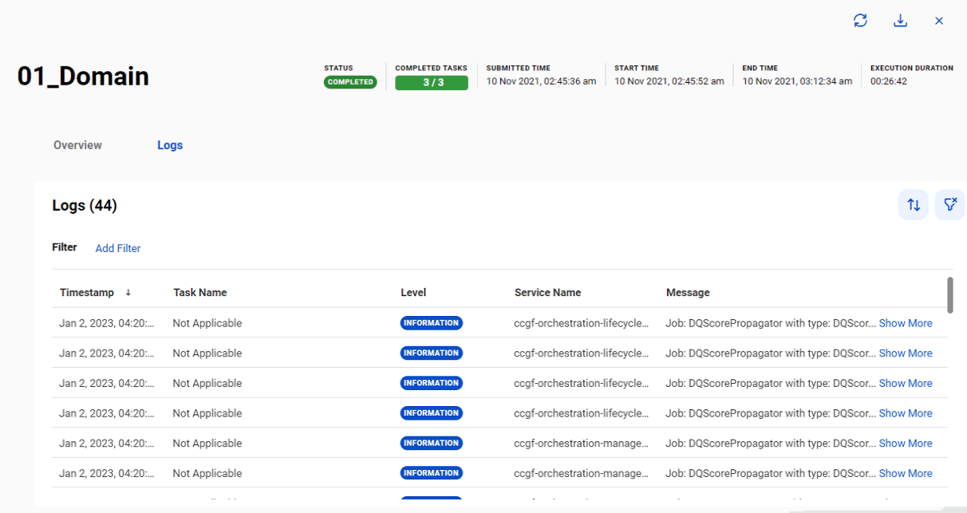Click the Service Name column header
Viewport: 967px width, 513px height.
tap(547, 293)
